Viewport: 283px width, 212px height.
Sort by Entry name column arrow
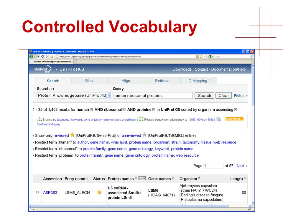click(87, 179)
